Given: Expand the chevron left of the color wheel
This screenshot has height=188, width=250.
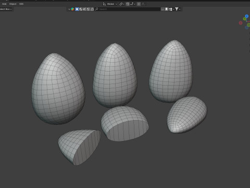Looking at the screenshot, I should point(69,9).
